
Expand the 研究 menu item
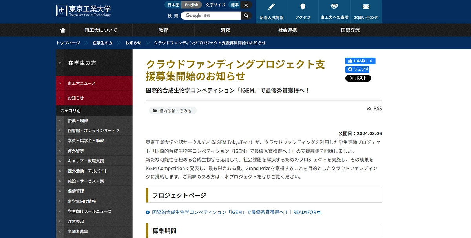(225, 30)
